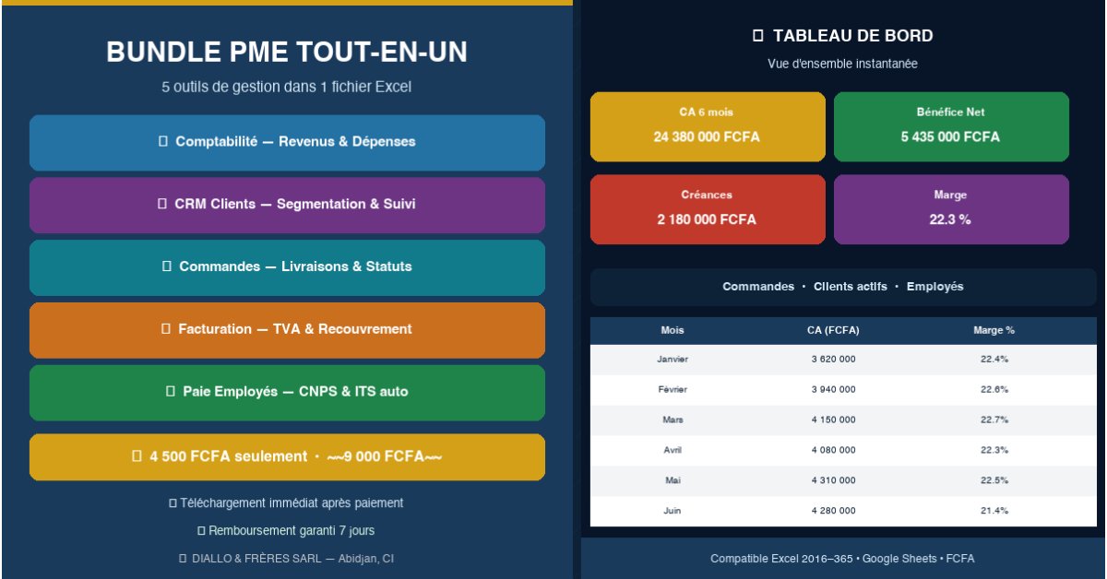Click the 'Compatible Excel 2016–365 • Google Sheets • FCFA' footer
This screenshot has width=1107, height=579.
(842, 559)
